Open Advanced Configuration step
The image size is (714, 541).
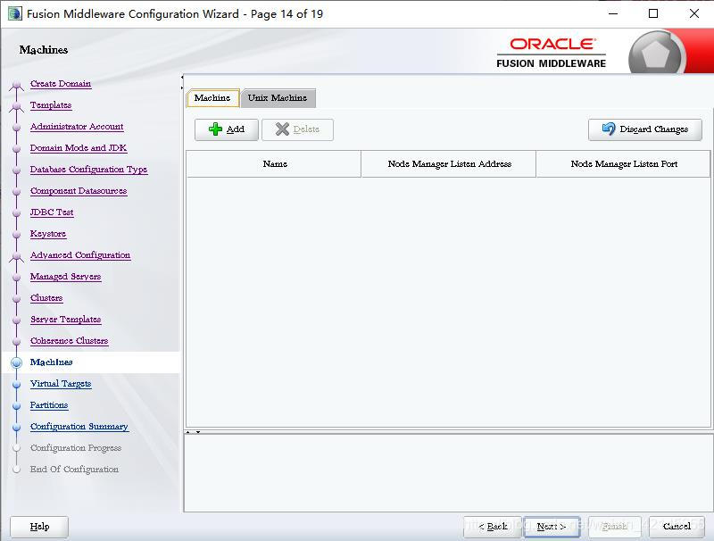(80, 255)
